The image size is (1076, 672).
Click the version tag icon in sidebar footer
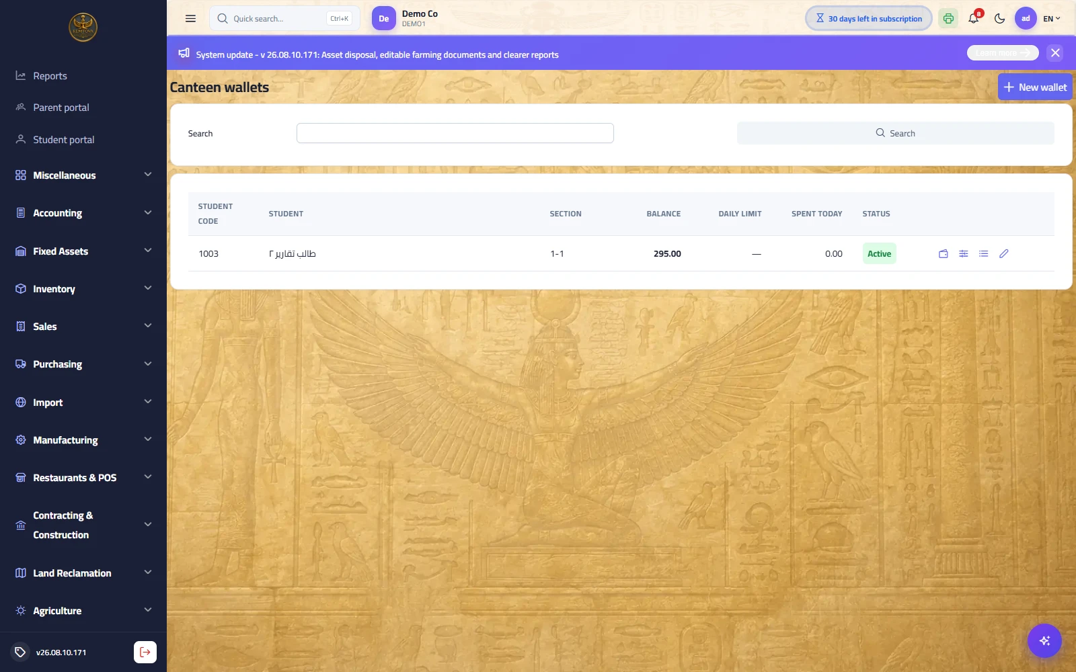click(20, 652)
